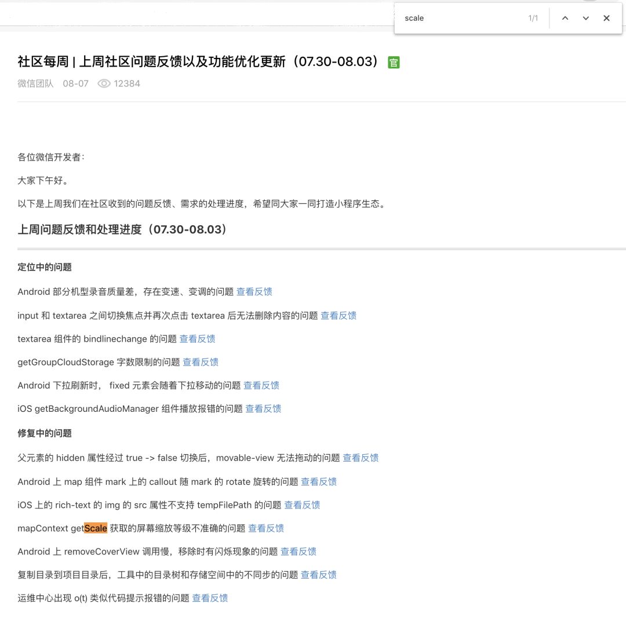Click the heading 上周问题反馈和处理进度
The width and height of the screenshot is (626, 618).
click(x=122, y=229)
